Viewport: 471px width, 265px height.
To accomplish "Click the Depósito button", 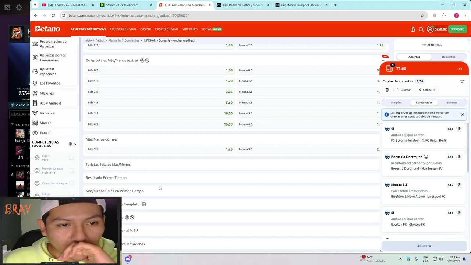I will 457,29.
